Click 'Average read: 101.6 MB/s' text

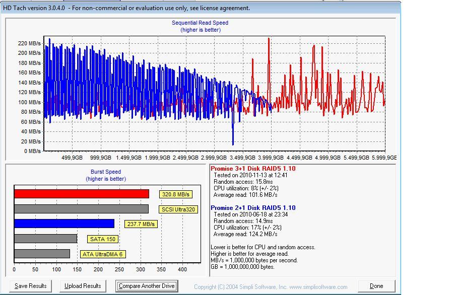coord(245,195)
